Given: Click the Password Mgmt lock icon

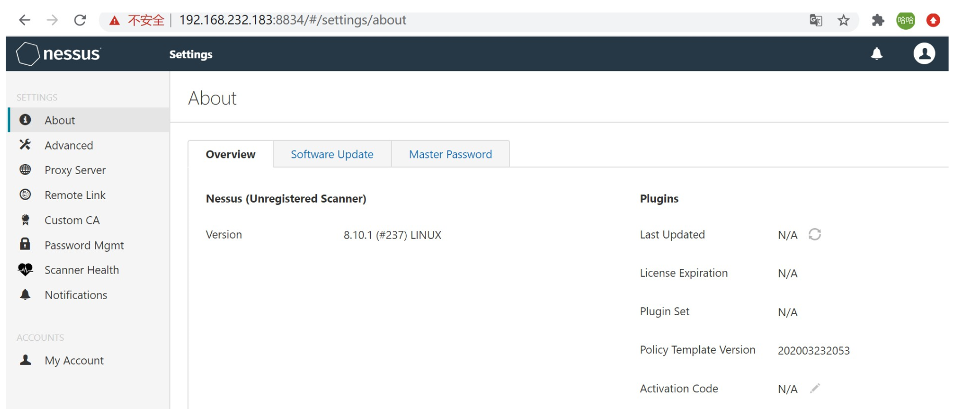Looking at the screenshot, I should coord(25,244).
